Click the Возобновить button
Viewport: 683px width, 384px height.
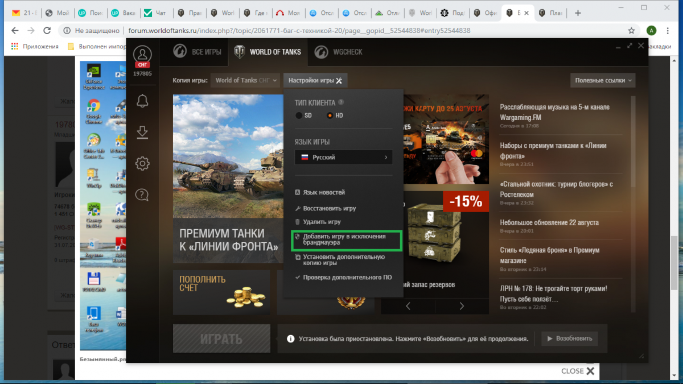(570, 338)
